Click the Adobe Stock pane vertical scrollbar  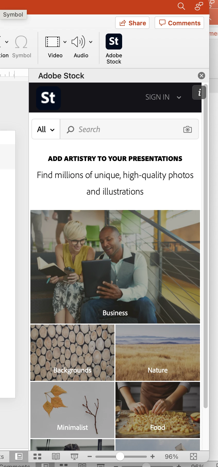(205, 246)
